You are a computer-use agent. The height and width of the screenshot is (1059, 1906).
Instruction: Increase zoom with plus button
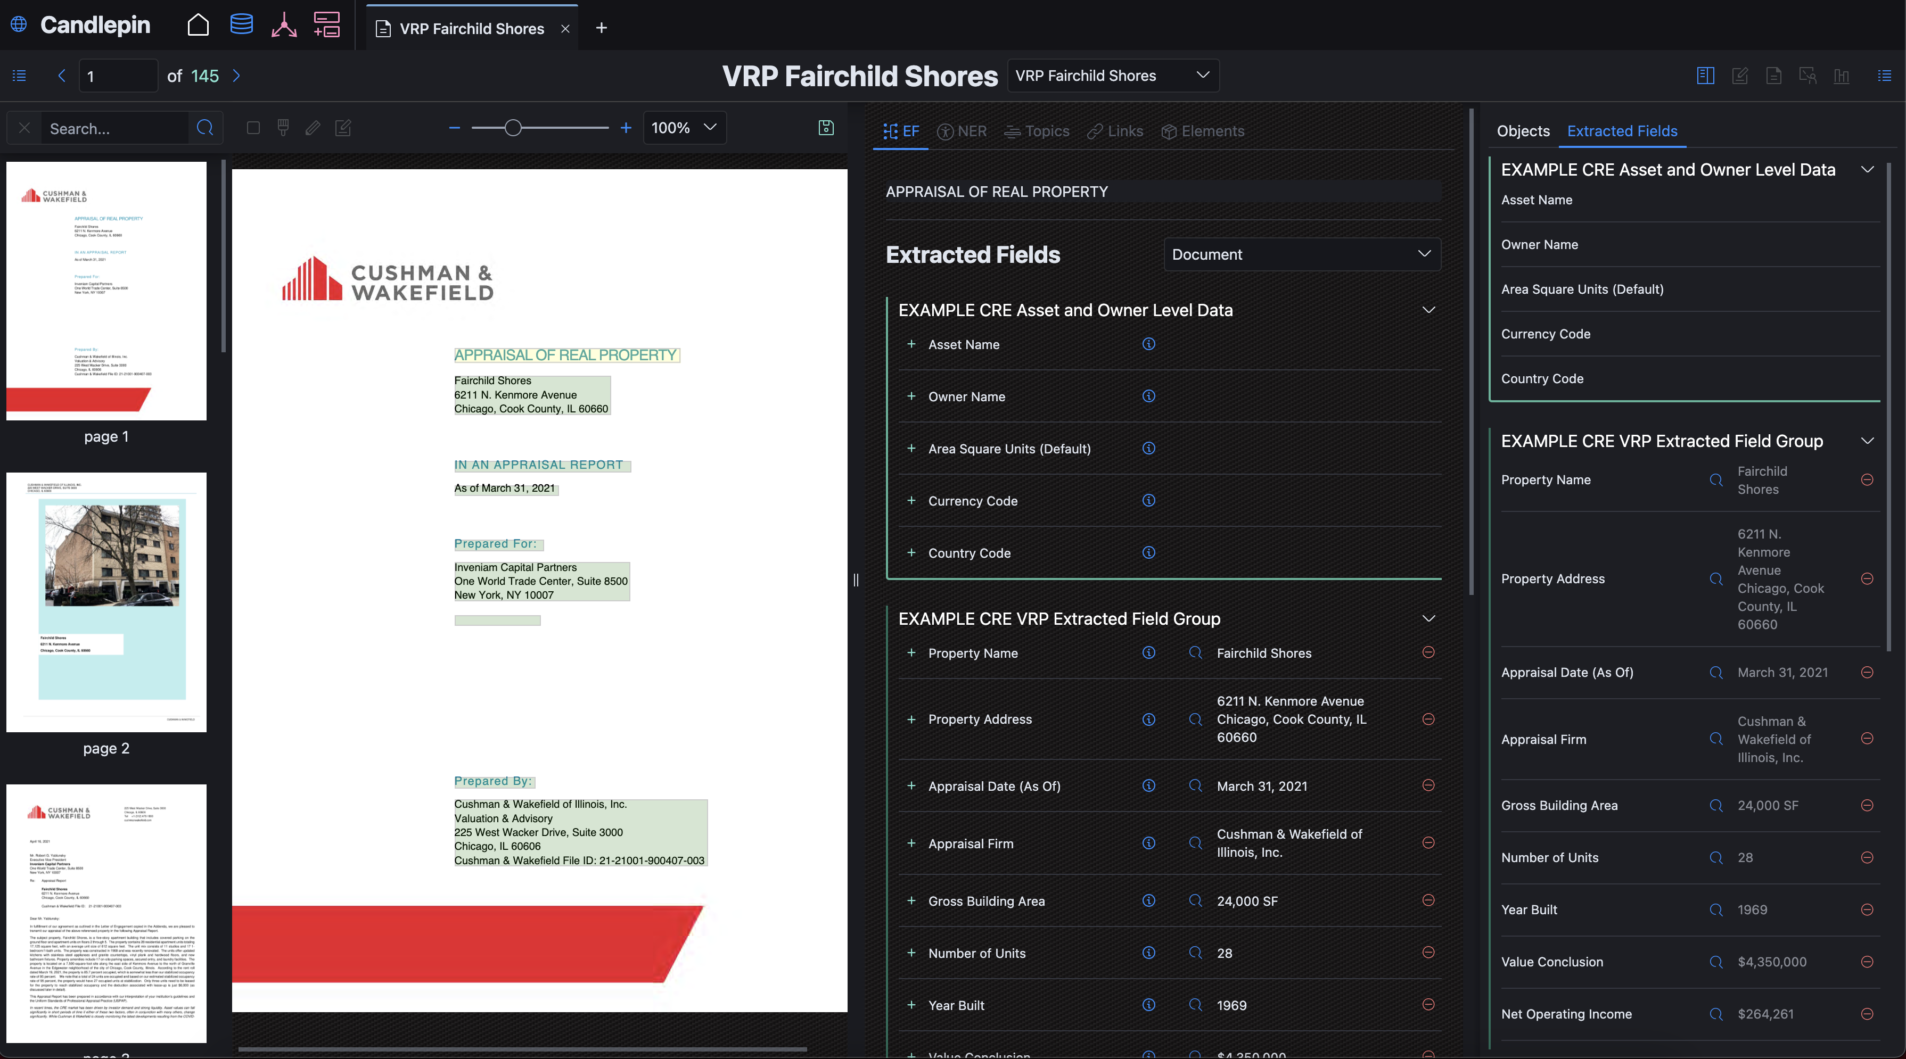point(626,128)
